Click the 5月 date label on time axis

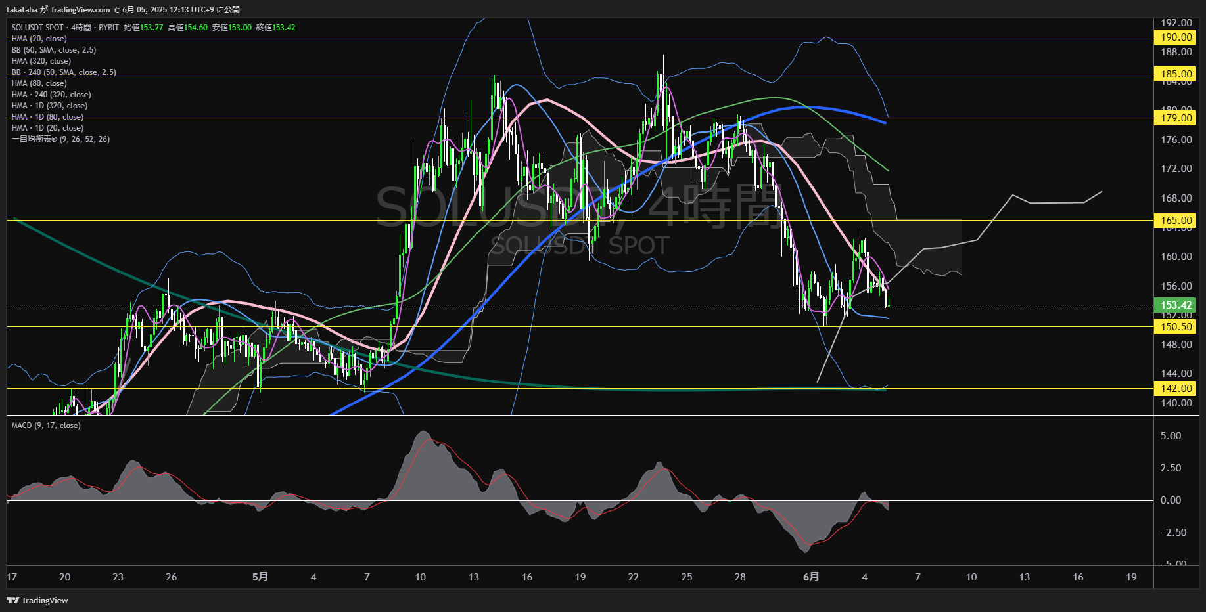[260, 577]
